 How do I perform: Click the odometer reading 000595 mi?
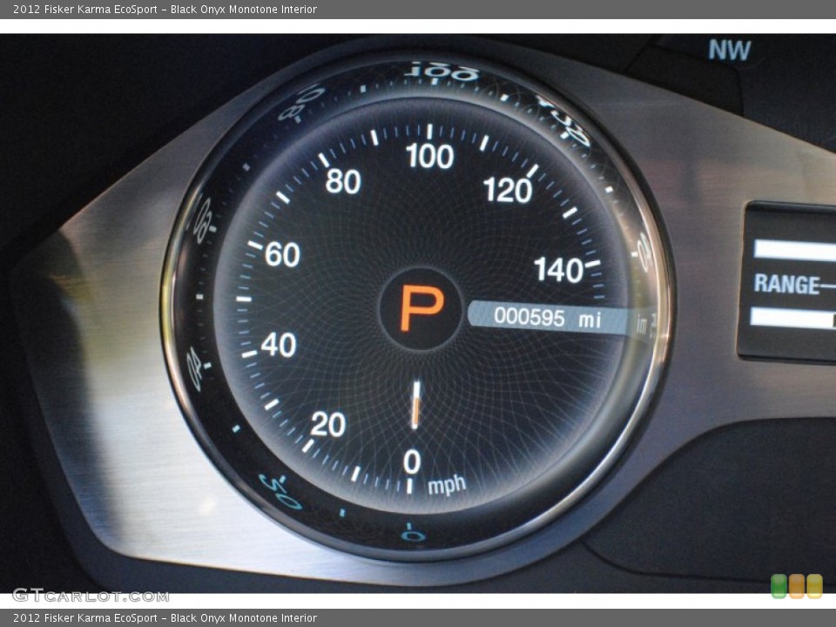pos(548,318)
